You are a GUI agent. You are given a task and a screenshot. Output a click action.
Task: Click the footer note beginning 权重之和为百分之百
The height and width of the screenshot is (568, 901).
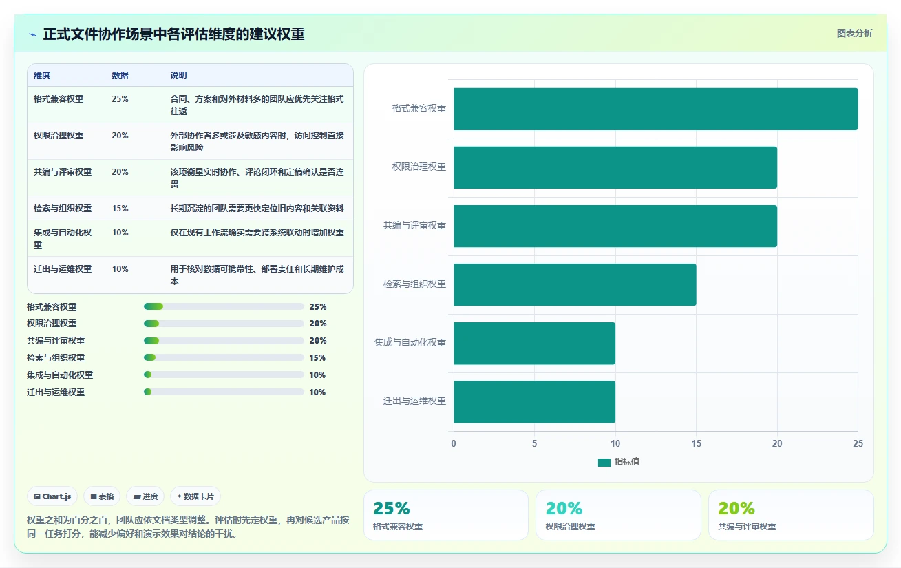[x=189, y=527]
